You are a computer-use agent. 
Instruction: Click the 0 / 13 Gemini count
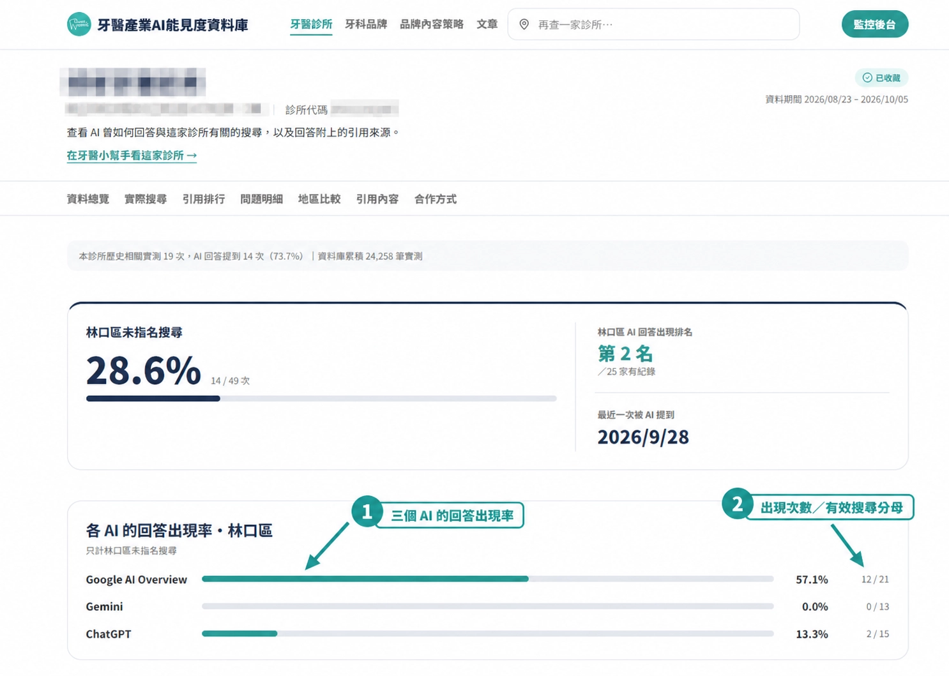[x=877, y=606]
